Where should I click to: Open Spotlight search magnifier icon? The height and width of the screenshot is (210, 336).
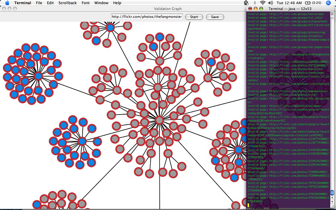[328, 3]
